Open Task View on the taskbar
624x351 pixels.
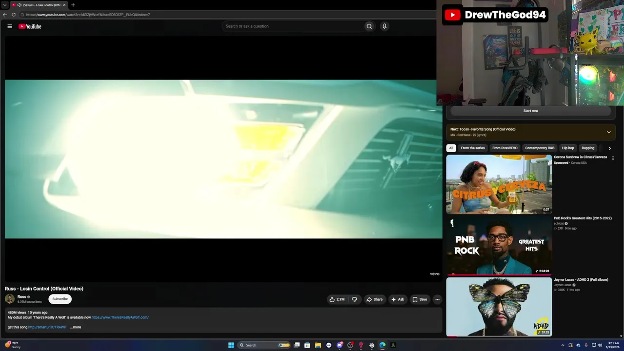[x=296, y=345]
